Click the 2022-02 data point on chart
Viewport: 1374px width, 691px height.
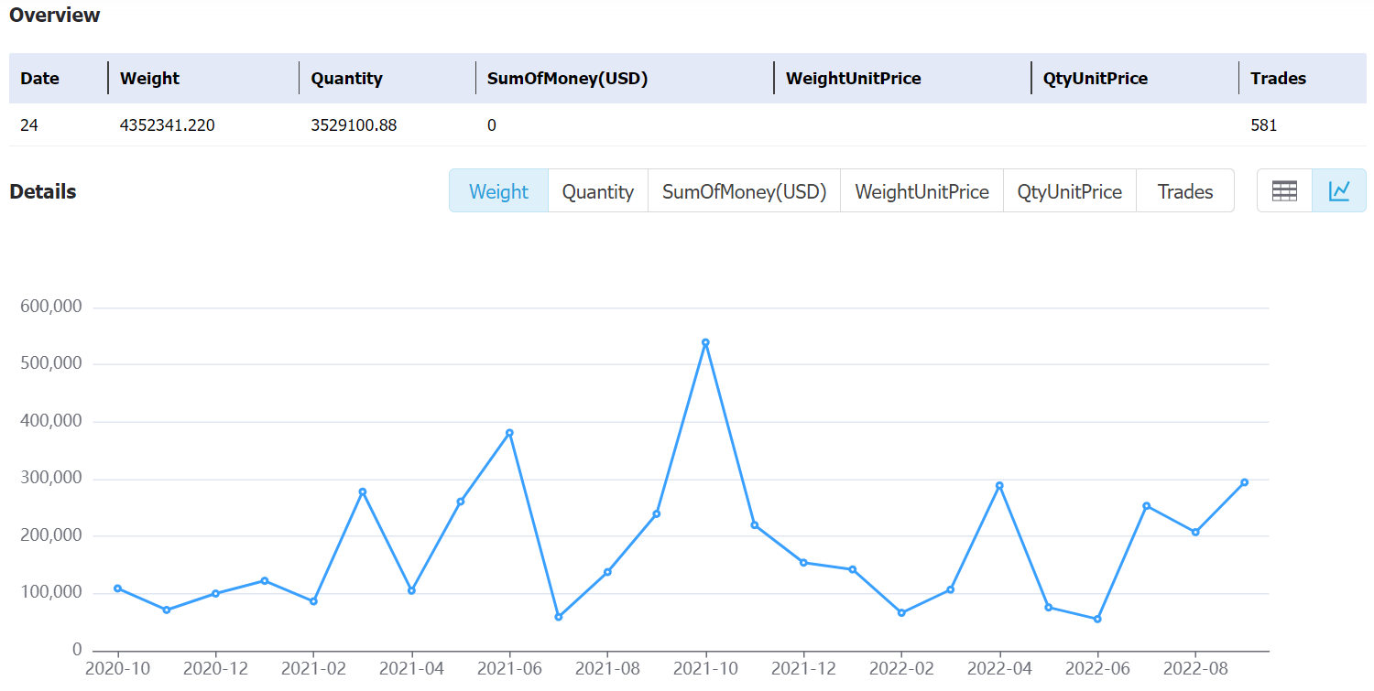click(901, 613)
